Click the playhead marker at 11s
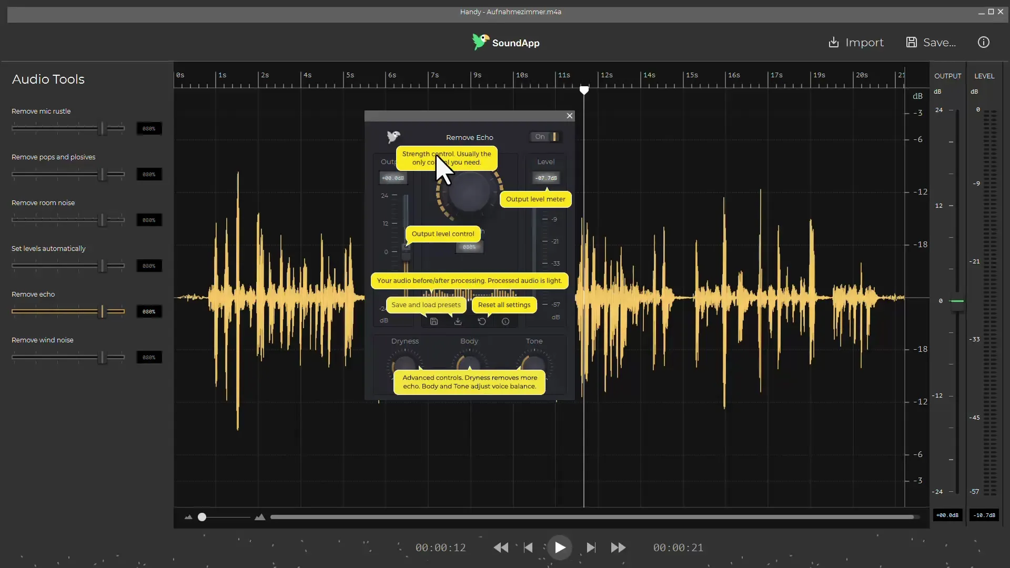The width and height of the screenshot is (1010, 568). coord(584,90)
